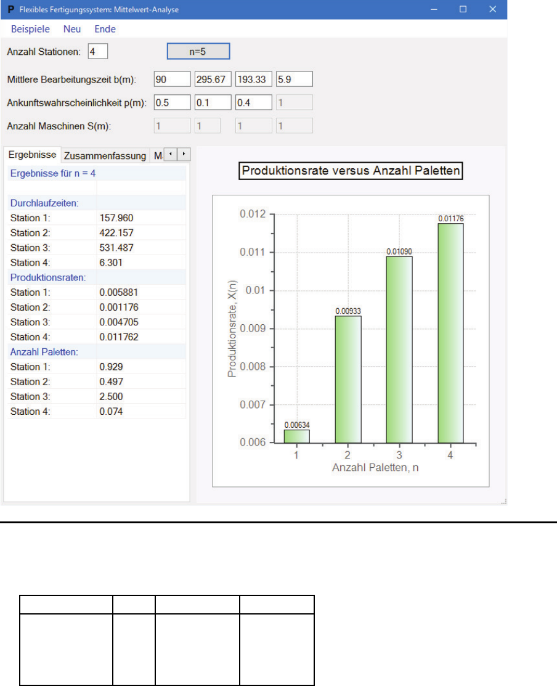Viewport: 557px width, 686px height.
Task: Click the Ende menu item
Action: (x=105, y=29)
